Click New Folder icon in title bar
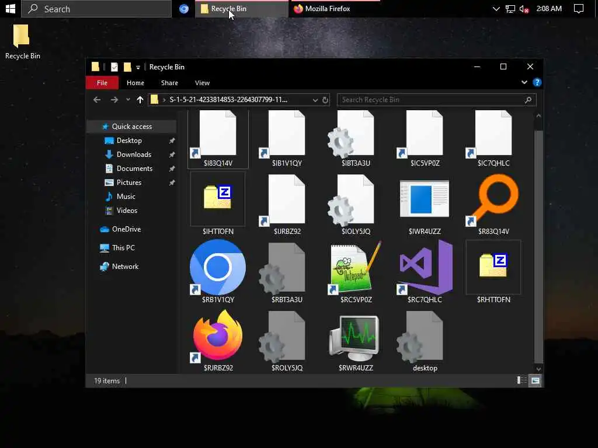598x448 pixels. 127,67
